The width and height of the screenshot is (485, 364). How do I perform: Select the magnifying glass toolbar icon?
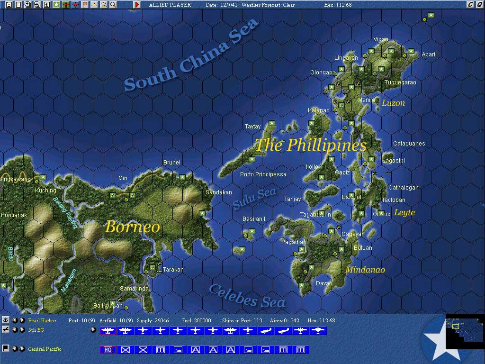click(x=113, y=5)
